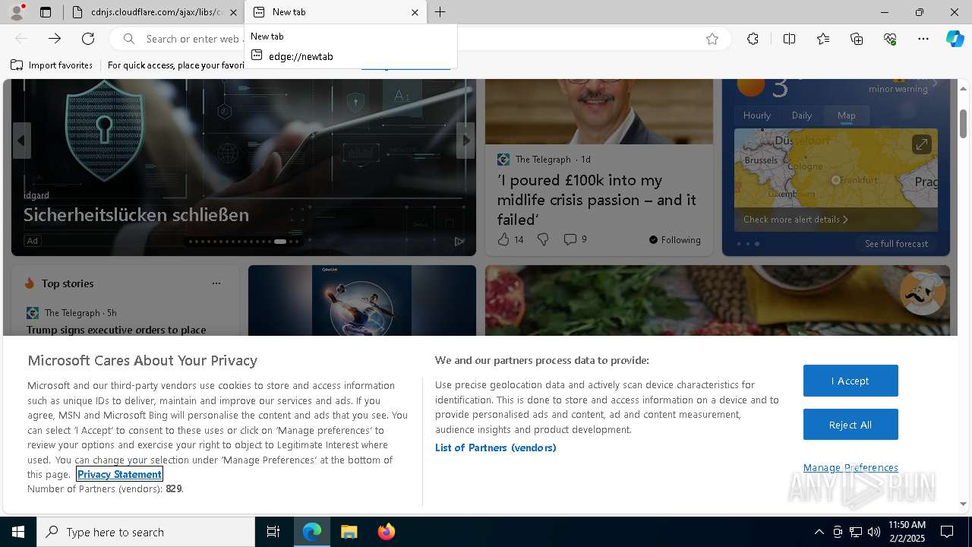The width and height of the screenshot is (972, 547).
Task: Accept cookies with I Accept
Action: (850, 381)
